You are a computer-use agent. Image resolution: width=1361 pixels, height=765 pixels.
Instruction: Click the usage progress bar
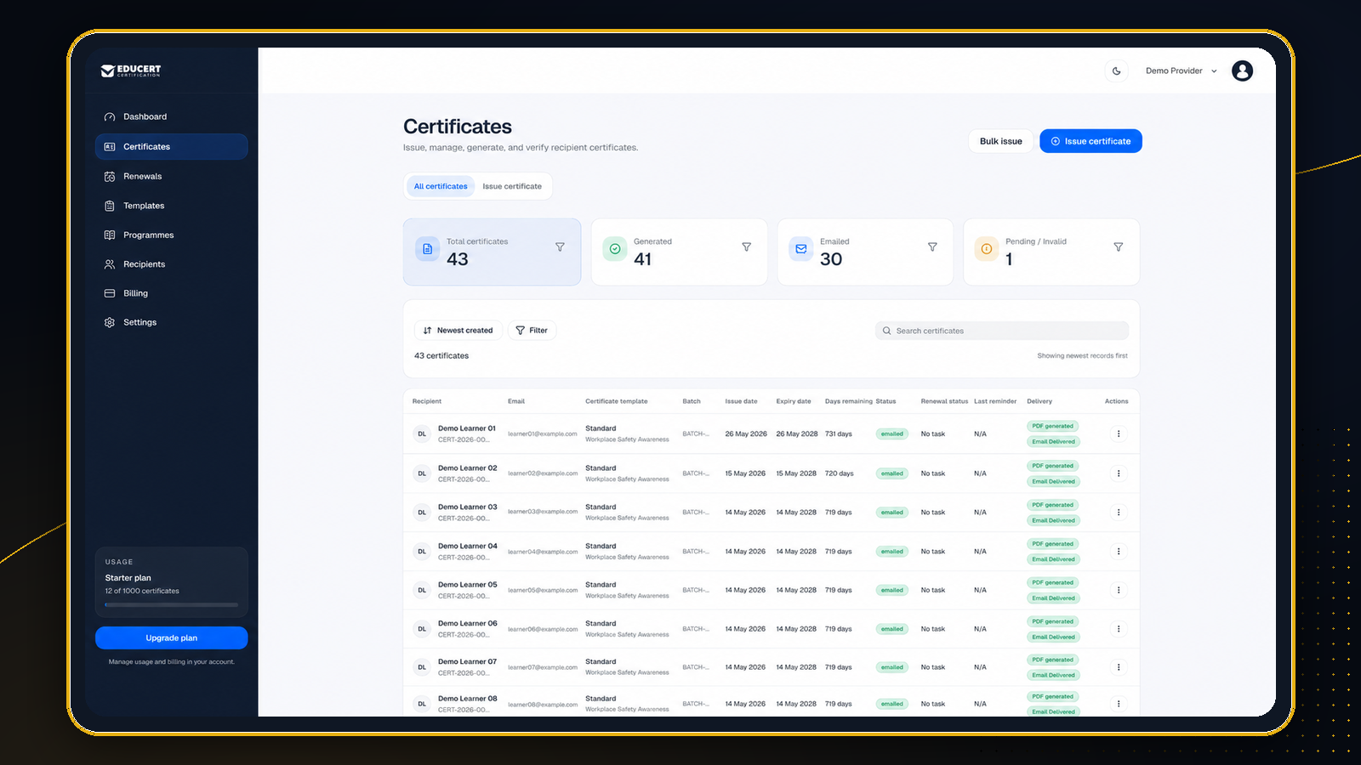pyautogui.click(x=171, y=605)
